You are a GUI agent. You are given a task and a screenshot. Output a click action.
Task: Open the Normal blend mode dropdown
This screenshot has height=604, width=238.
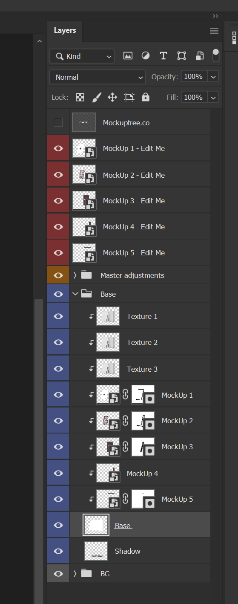[97, 77]
